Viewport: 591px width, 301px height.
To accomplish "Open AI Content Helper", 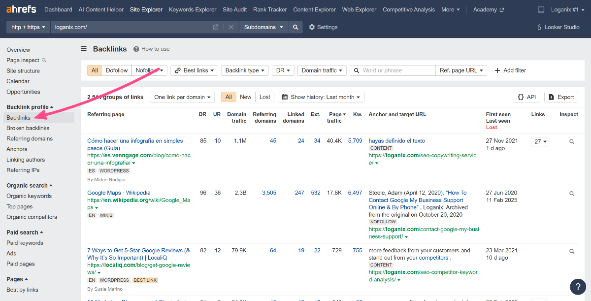I will click(x=101, y=9).
